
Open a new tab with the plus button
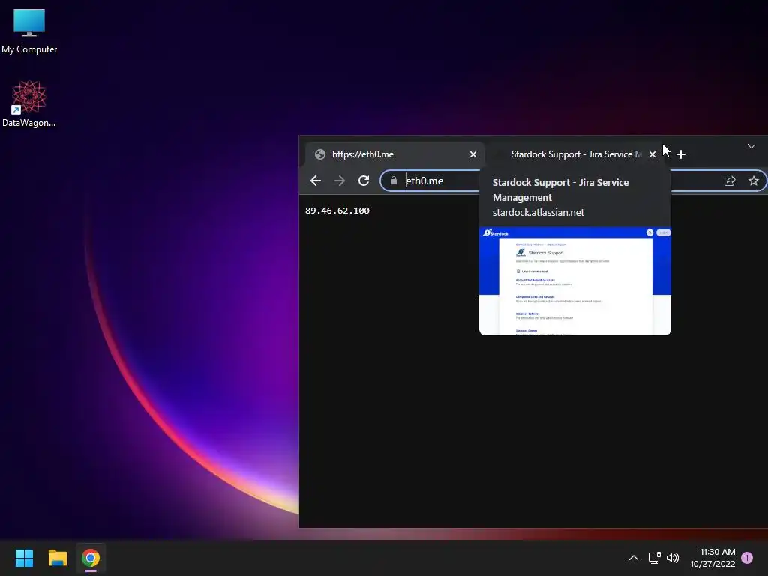681,154
